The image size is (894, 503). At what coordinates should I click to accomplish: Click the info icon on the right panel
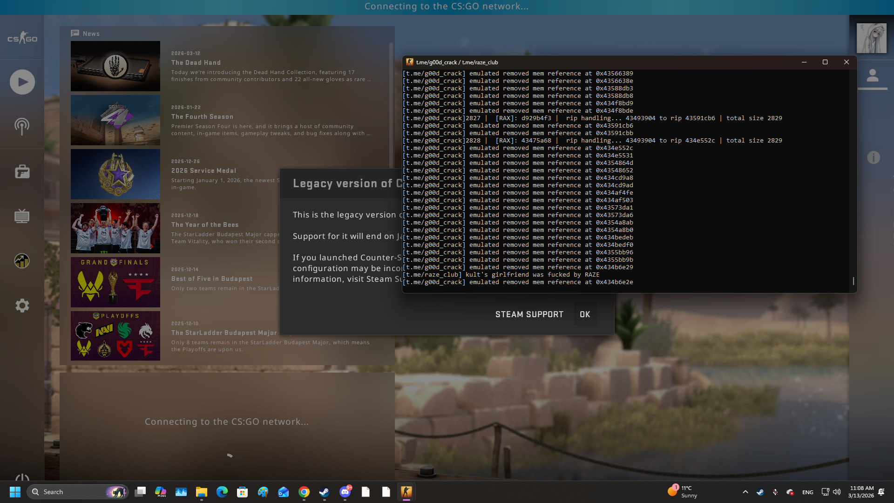873,157
